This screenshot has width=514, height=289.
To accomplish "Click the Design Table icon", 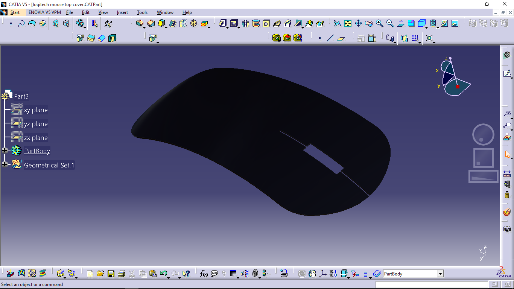I will coord(233,274).
